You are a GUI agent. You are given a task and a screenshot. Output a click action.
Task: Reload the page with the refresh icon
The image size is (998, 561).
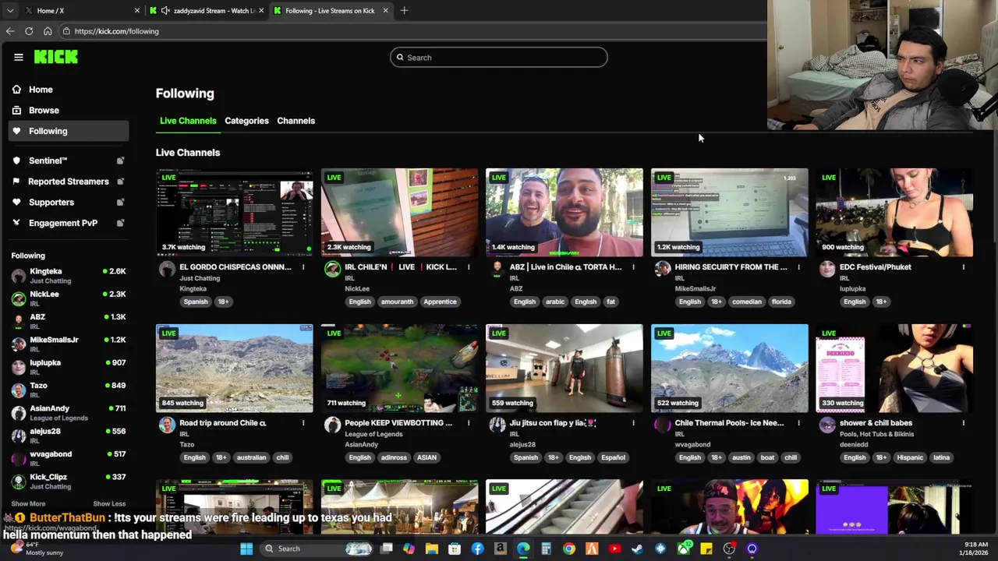(29, 31)
